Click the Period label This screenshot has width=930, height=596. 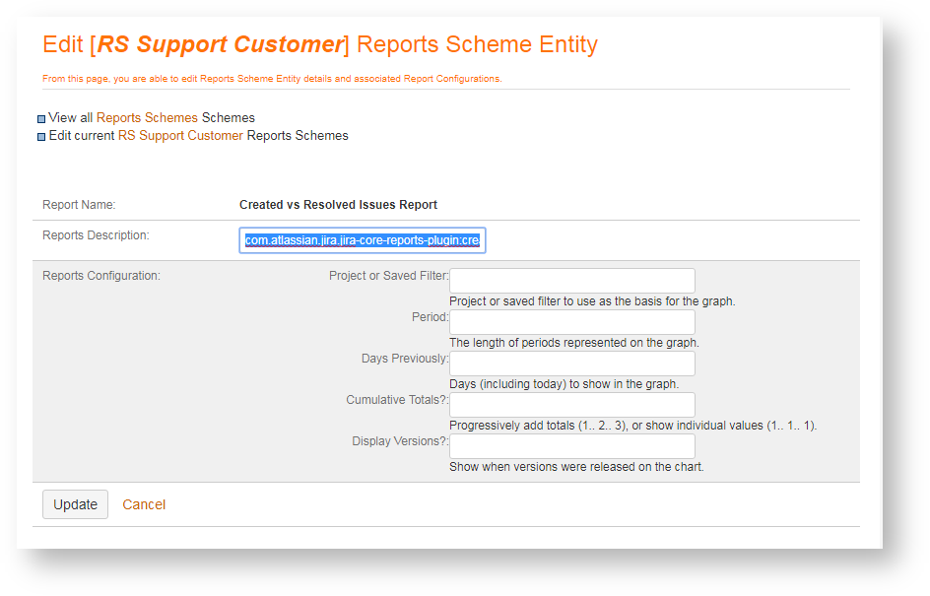coord(430,317)
